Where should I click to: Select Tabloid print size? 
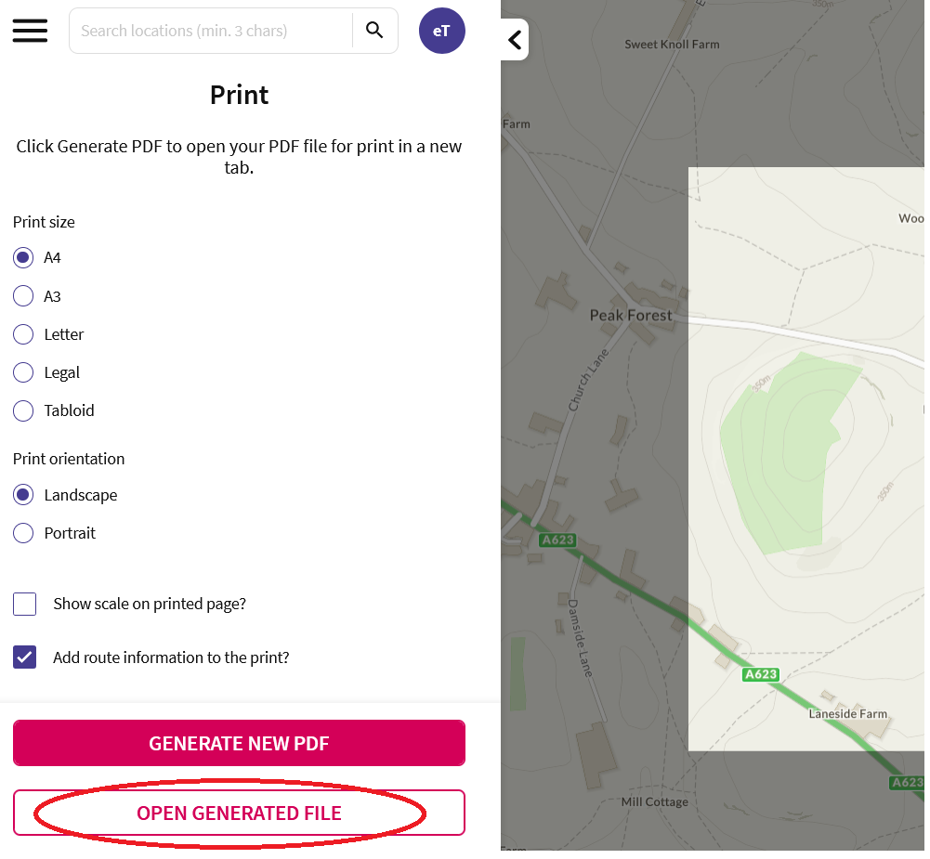click(x=23, y=410)
